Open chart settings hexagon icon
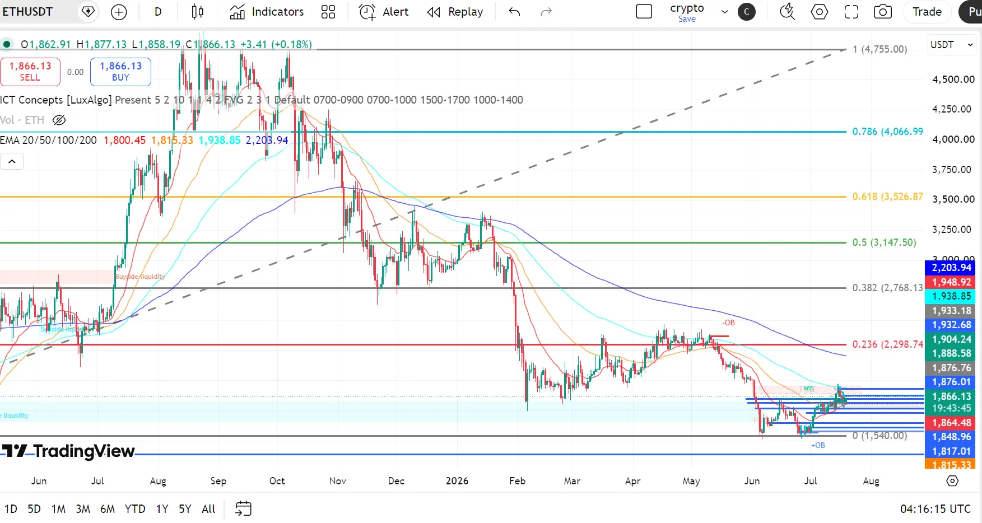The image size is (982, 523). (x=820, y=12)
